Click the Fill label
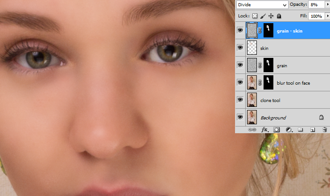Viewport: 330px width, 196px height. (304, 16)
